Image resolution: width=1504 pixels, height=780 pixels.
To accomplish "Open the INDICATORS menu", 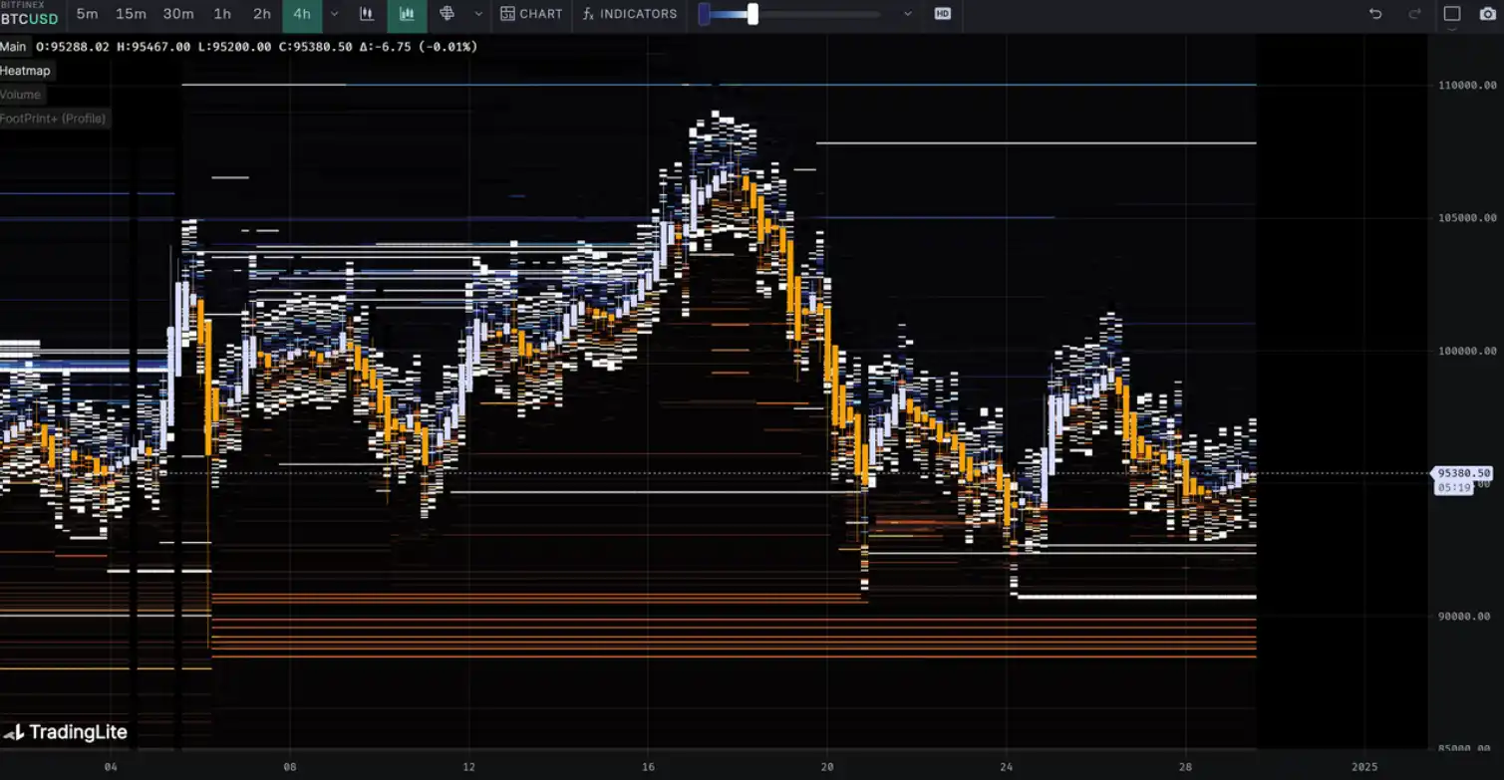I will point(630,14).
